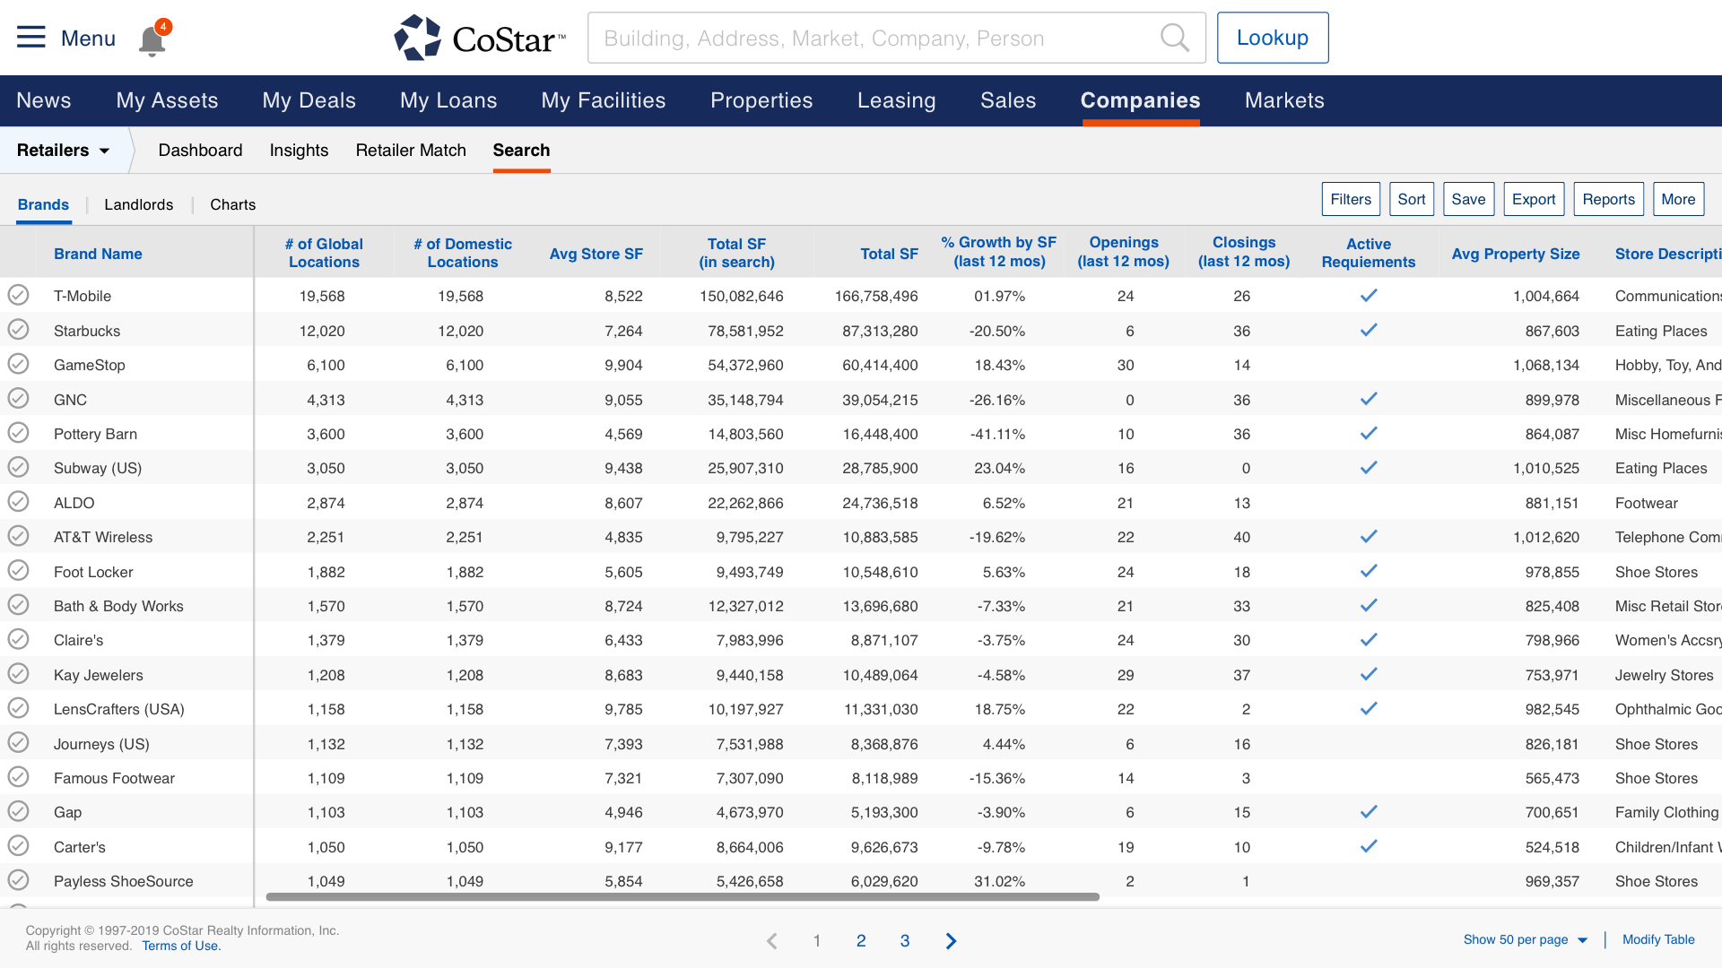
Task: Click LensCrafters active requirements checkmark
Action: 1369,709
